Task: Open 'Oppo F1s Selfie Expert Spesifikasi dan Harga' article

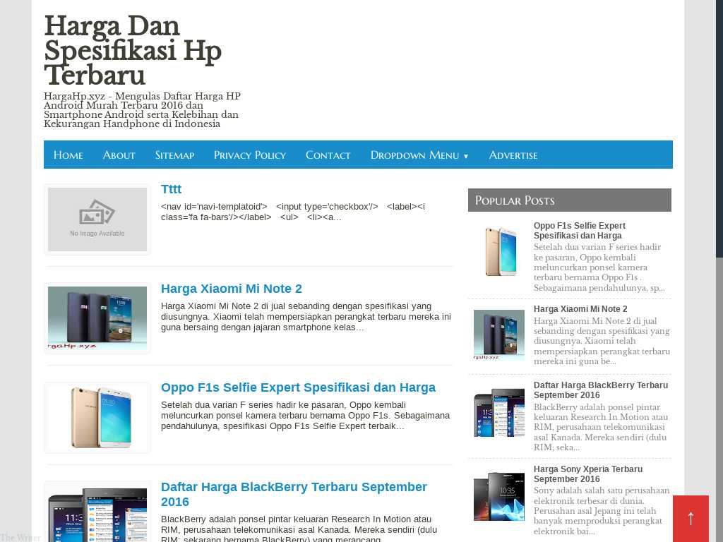Action: coord(299,387)
